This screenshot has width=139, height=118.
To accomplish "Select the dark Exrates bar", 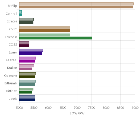I will click(26, 22).
